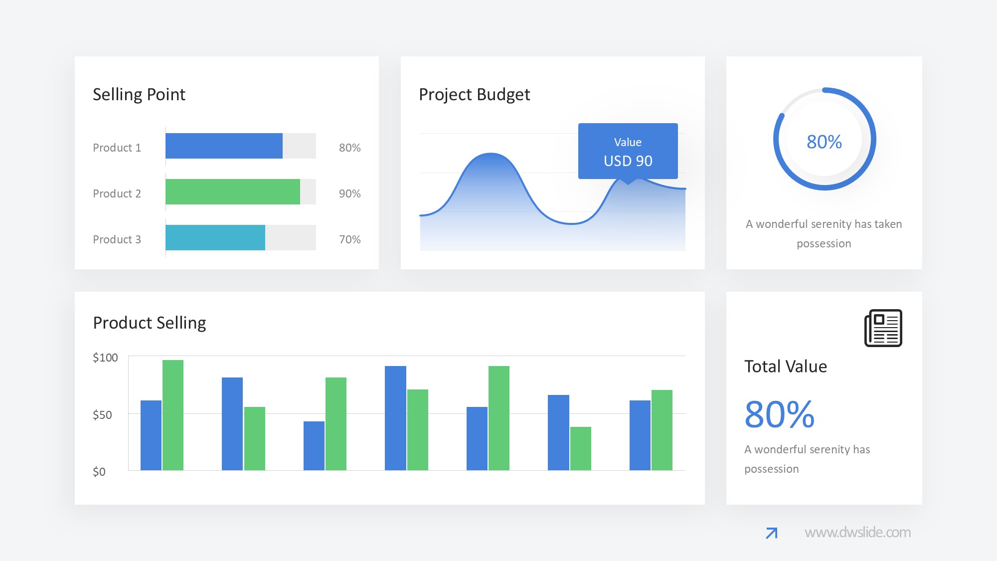Click the Product 3 teal progress bar

coord(215,238)
